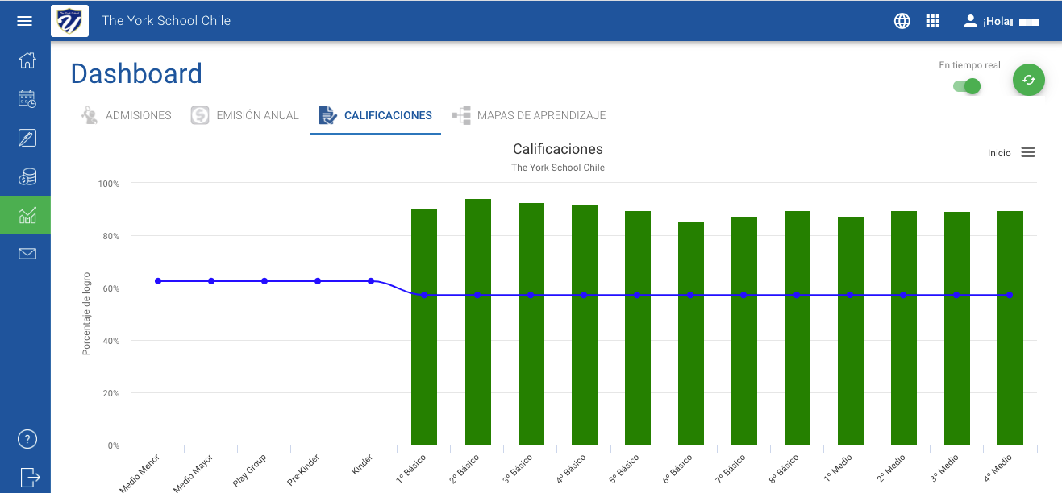The image size is (1062, 493).
Task: Open the envelope messages sidebar icon
Action: (x=27, y=254)
